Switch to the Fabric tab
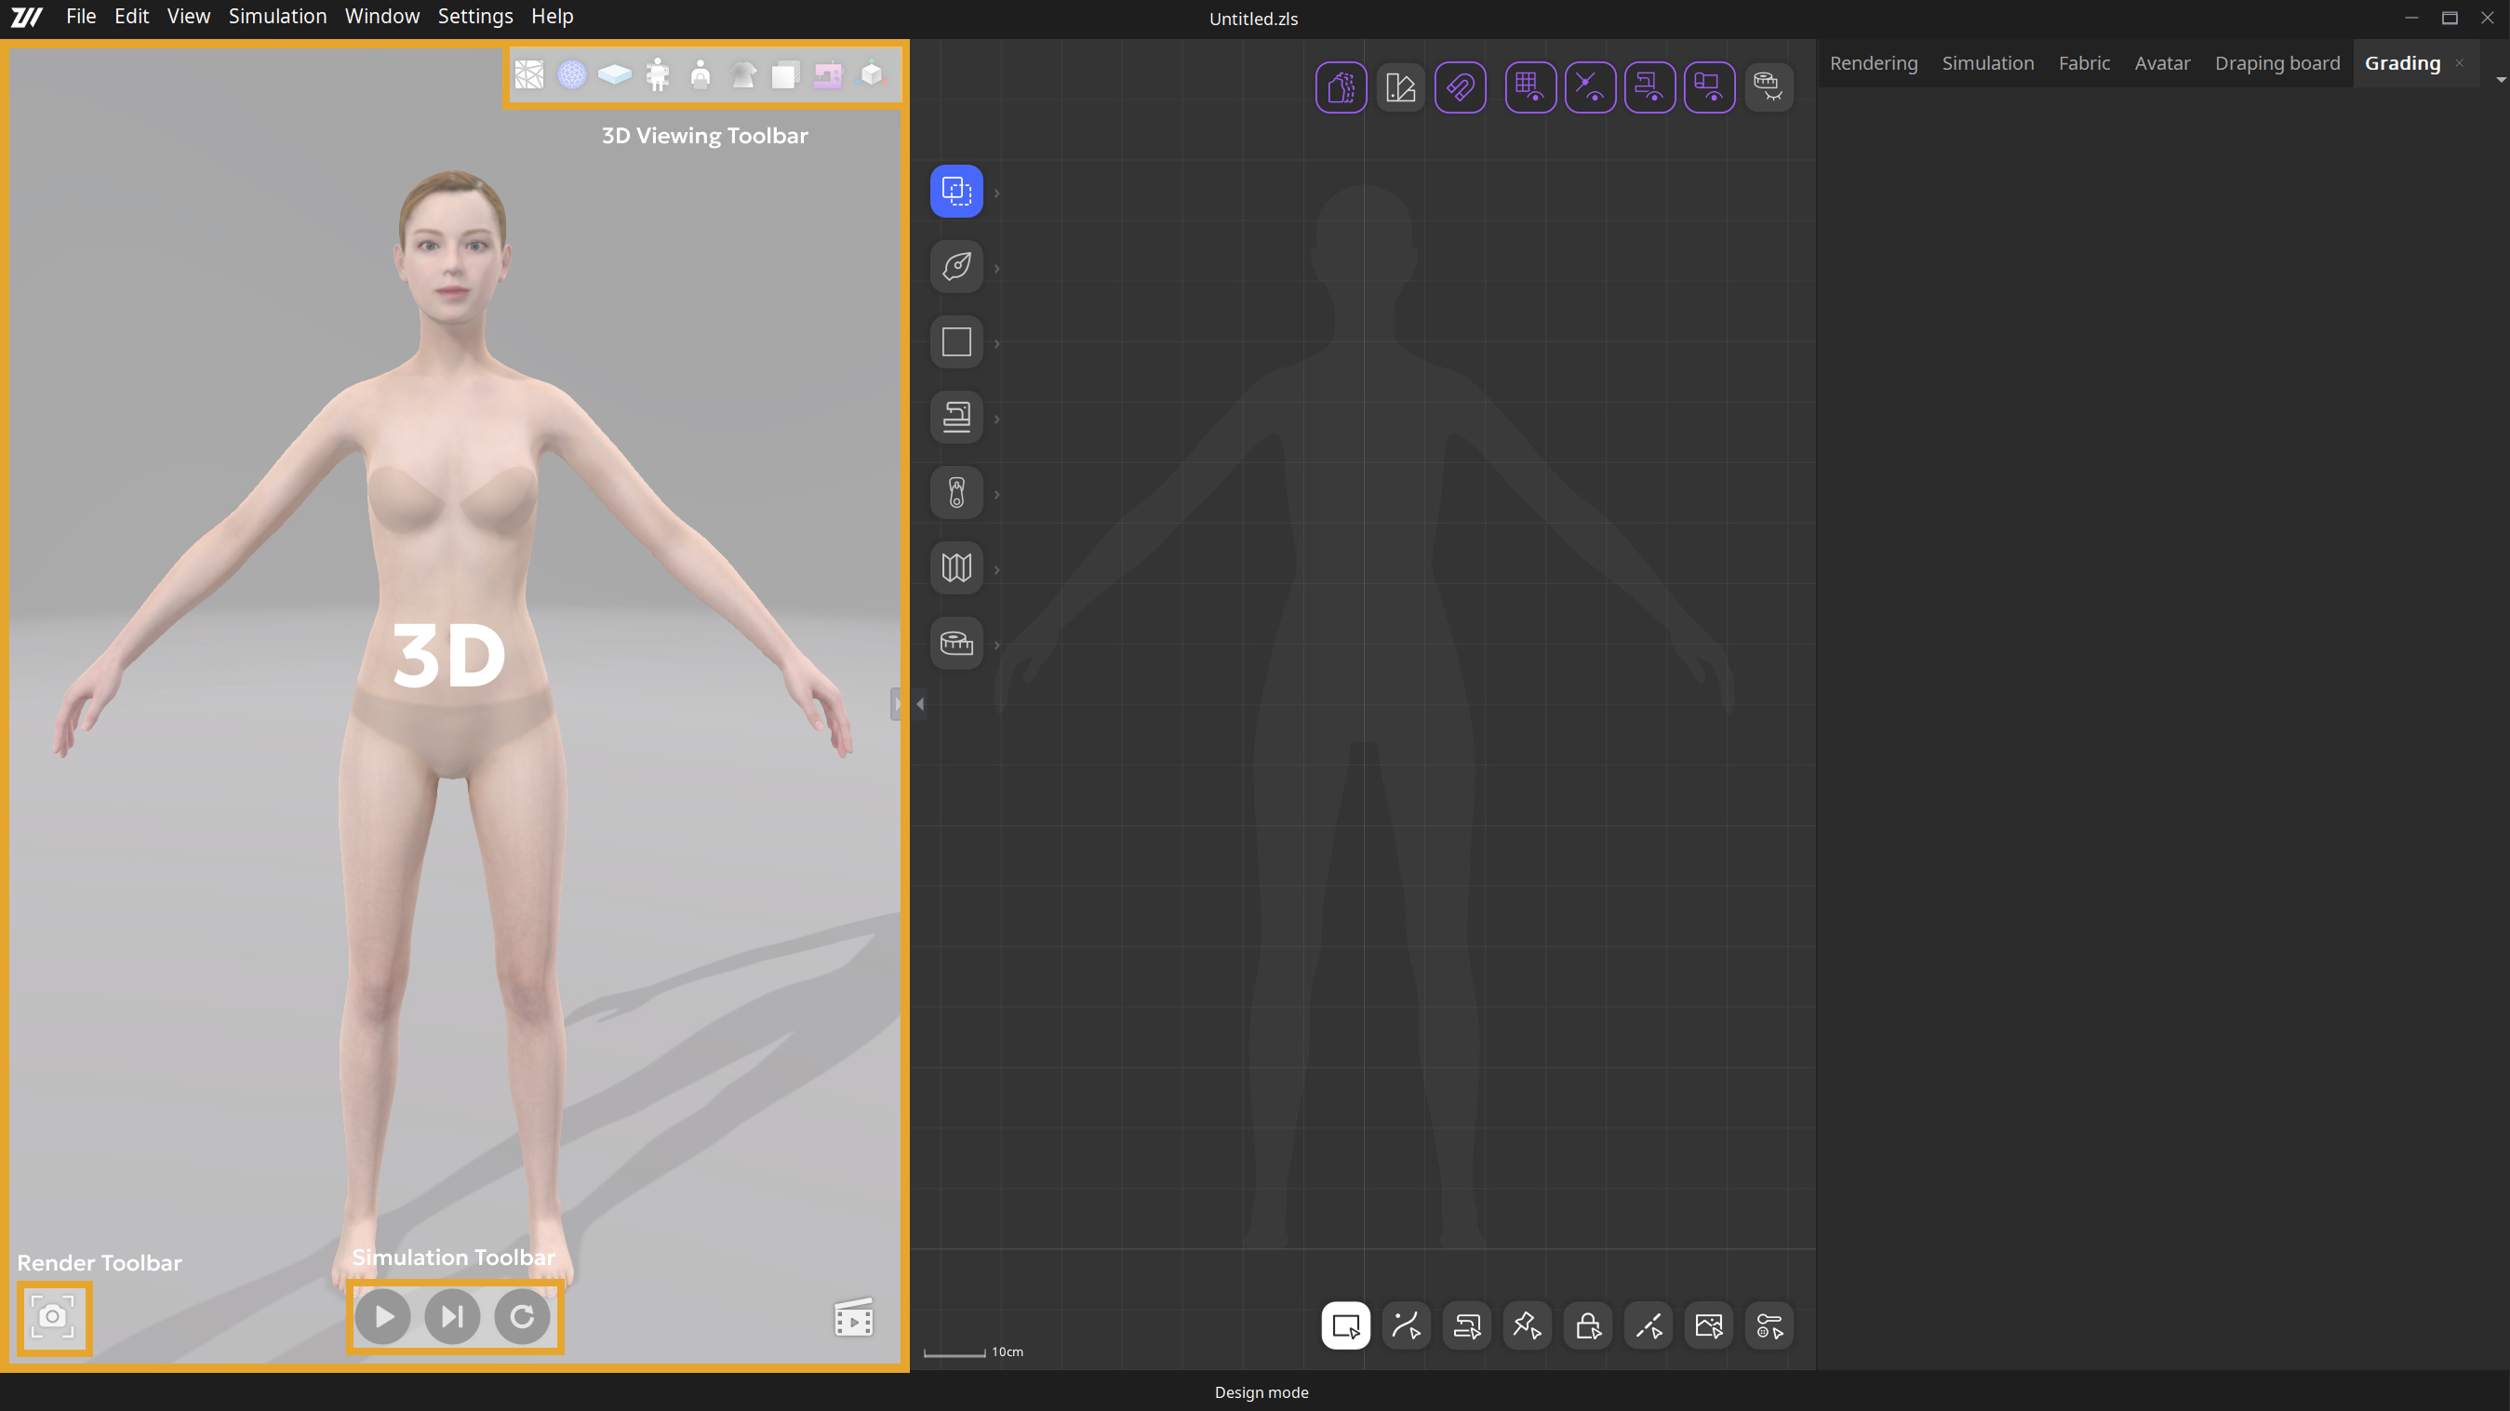Viewport: 2510px width, 1411px height. pyautogui.click(x=2083, y=63)
